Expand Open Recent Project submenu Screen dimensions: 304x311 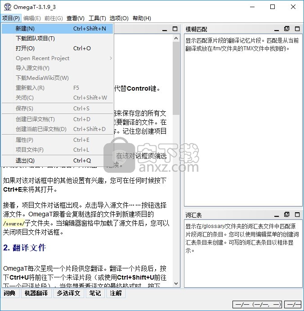(58, 58)
